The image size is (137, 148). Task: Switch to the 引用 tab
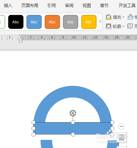[x=52, y=6]
